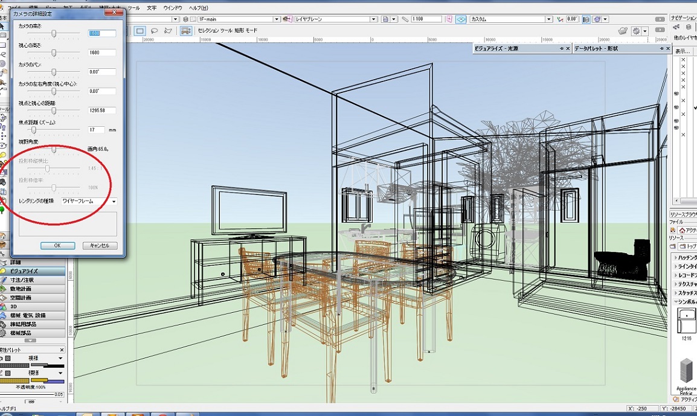Viewport: 697px width, 416px height.
Task: Open the レンダリングの種類 dropdown showing ワイヤーフレーム
Action: coord(89,201)
